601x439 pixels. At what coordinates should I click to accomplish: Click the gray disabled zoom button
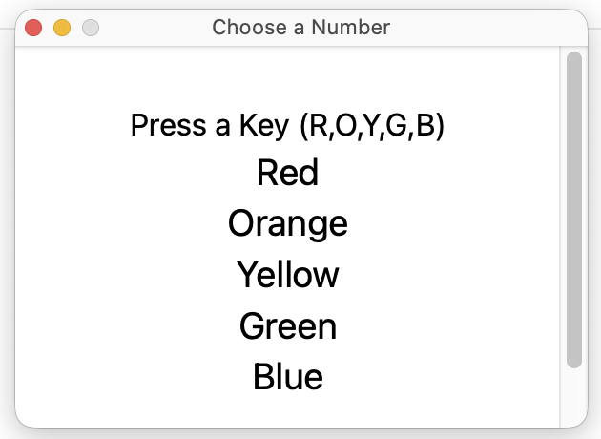(x=91, y=28)
